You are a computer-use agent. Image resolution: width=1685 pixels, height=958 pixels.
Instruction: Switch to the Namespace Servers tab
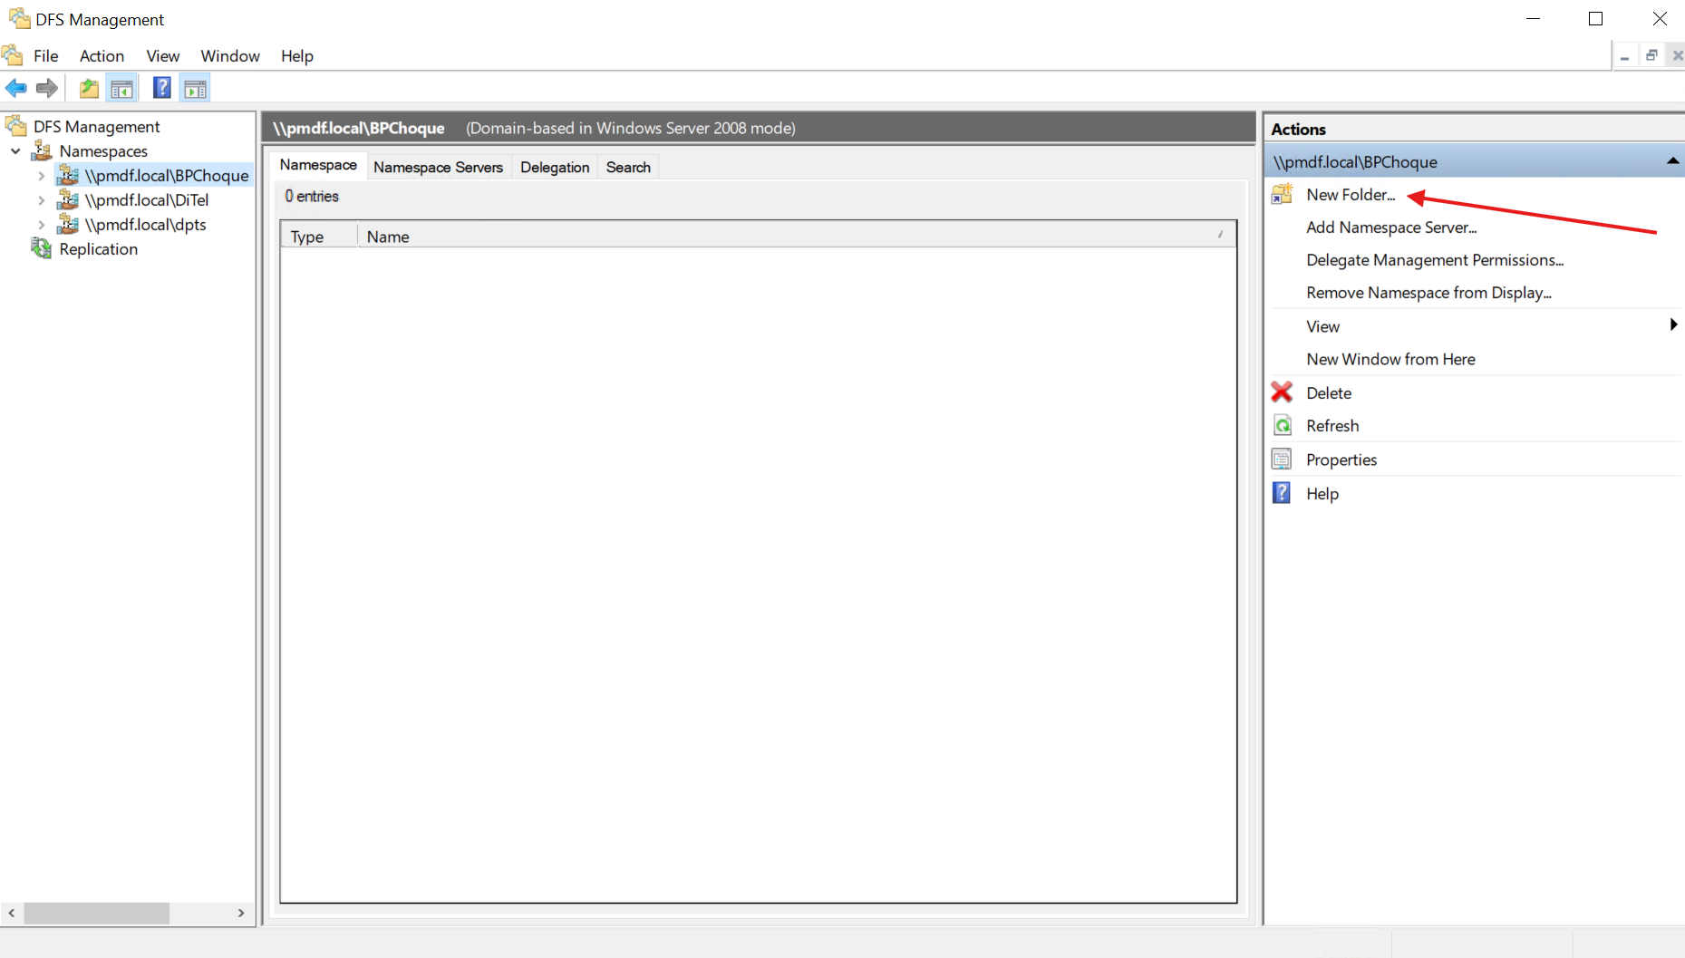click(x=438, y=167)
